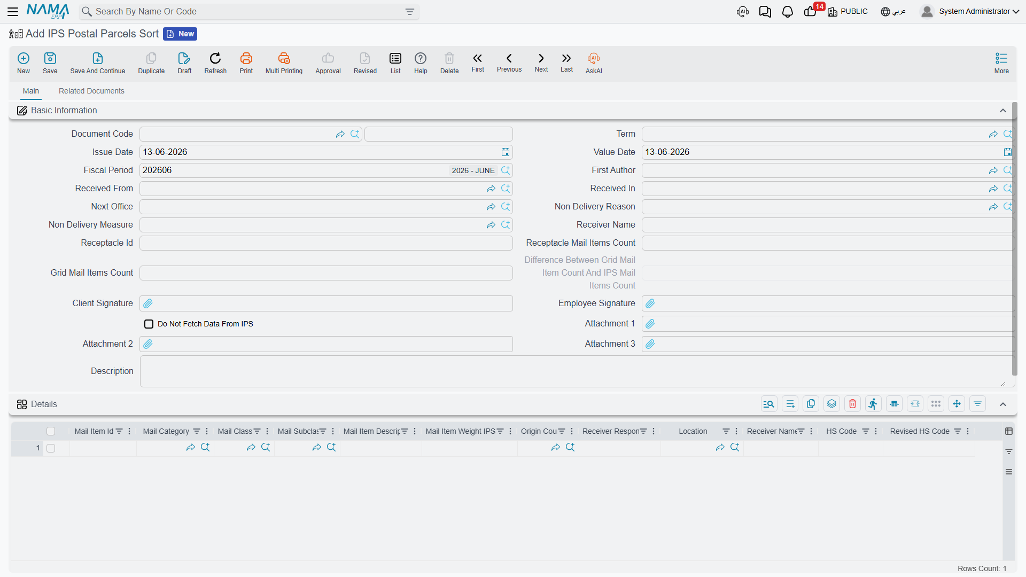Image resolution: width=1026 pixels, height=577 pixels.
Task: Toggle Do Not Fetch Data From IPS
Action: tap(149, 324)
